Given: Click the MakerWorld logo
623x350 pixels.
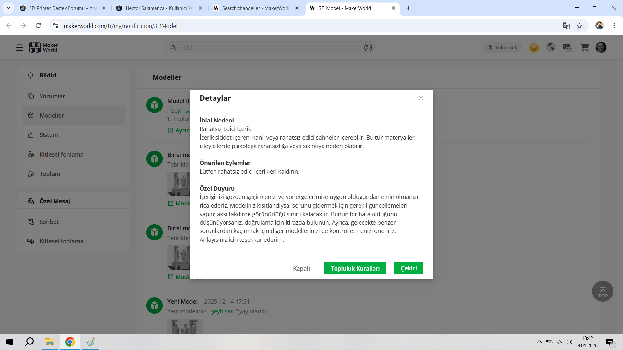Looking at the screenshot, I should click(x=43, y=48).
